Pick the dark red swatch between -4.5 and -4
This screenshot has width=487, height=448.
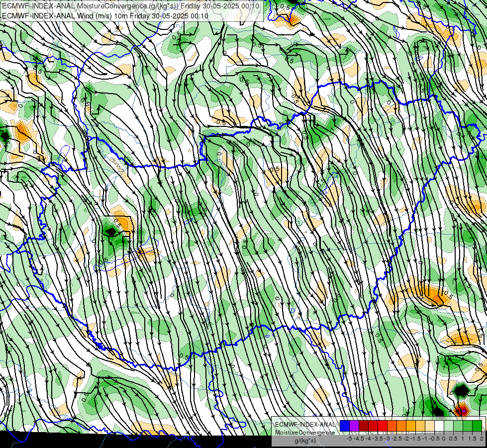tap(364, 426)
